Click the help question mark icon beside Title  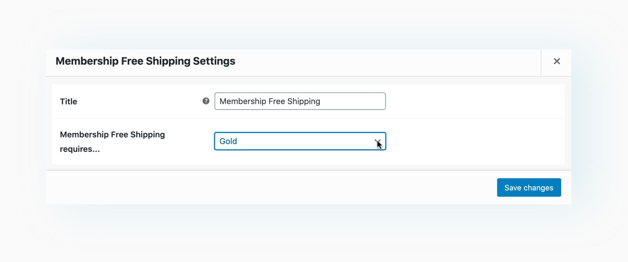[206, 101]
